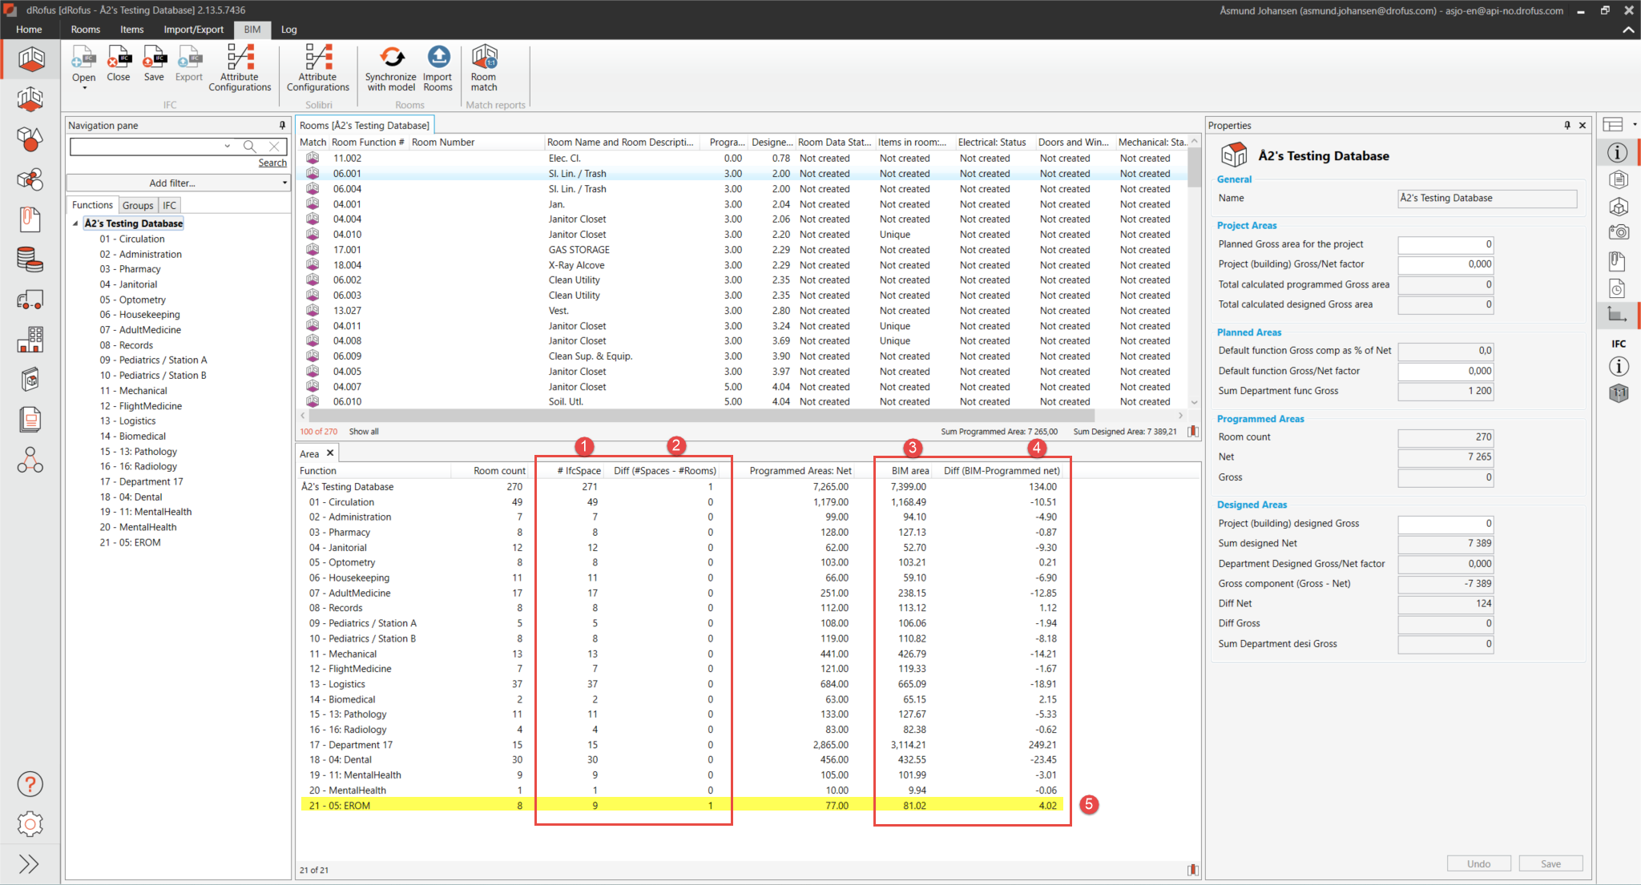Pin the Navigation pane
1641x885 pixels.
[282, 126]
